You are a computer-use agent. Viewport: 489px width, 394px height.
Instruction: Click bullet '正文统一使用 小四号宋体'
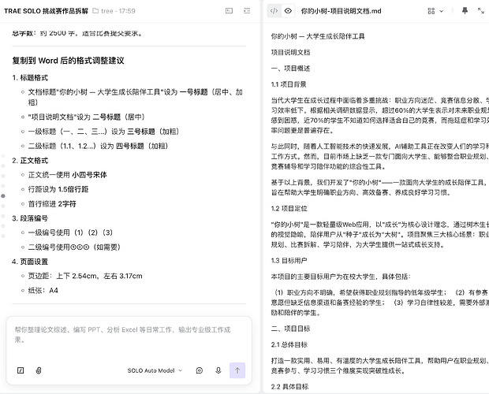(x=67, y=175)
